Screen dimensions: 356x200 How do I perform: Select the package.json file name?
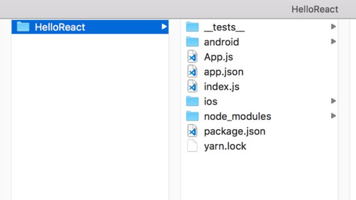pyautogui.click(x=234, y=132)
